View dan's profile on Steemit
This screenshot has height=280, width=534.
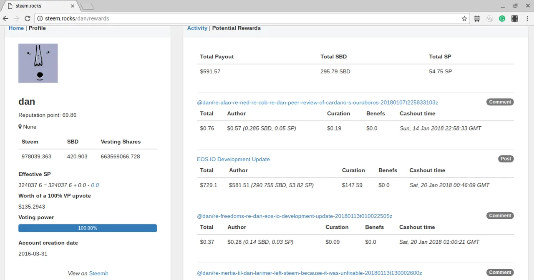tap(98, 273)
